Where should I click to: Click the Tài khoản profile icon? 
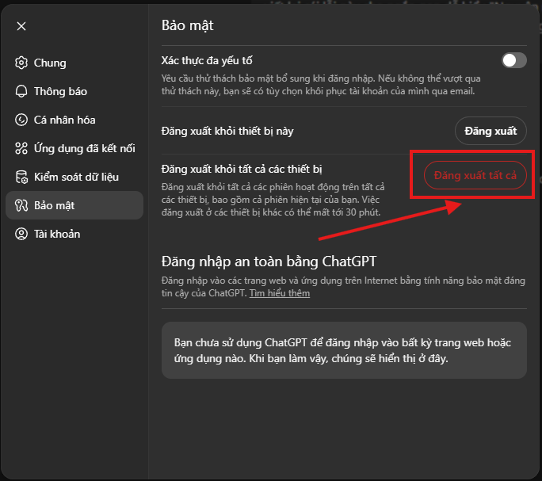pos(21,235)
